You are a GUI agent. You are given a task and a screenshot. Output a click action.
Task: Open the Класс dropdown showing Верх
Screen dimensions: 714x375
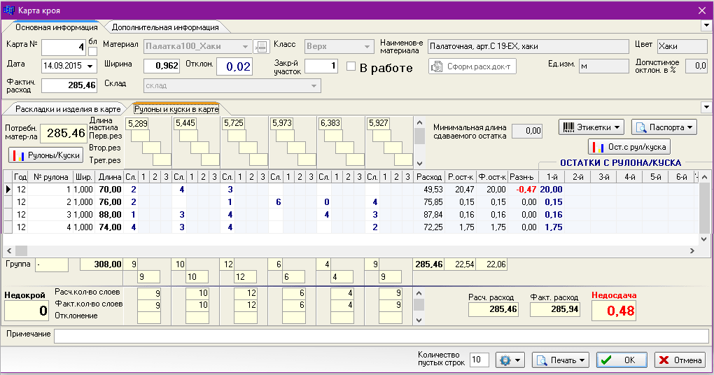(339, 47)
